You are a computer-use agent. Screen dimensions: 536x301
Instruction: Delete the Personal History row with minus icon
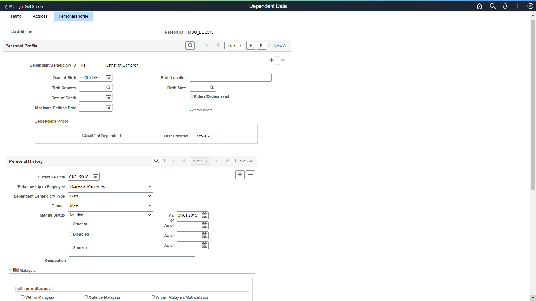pos(250,174)
